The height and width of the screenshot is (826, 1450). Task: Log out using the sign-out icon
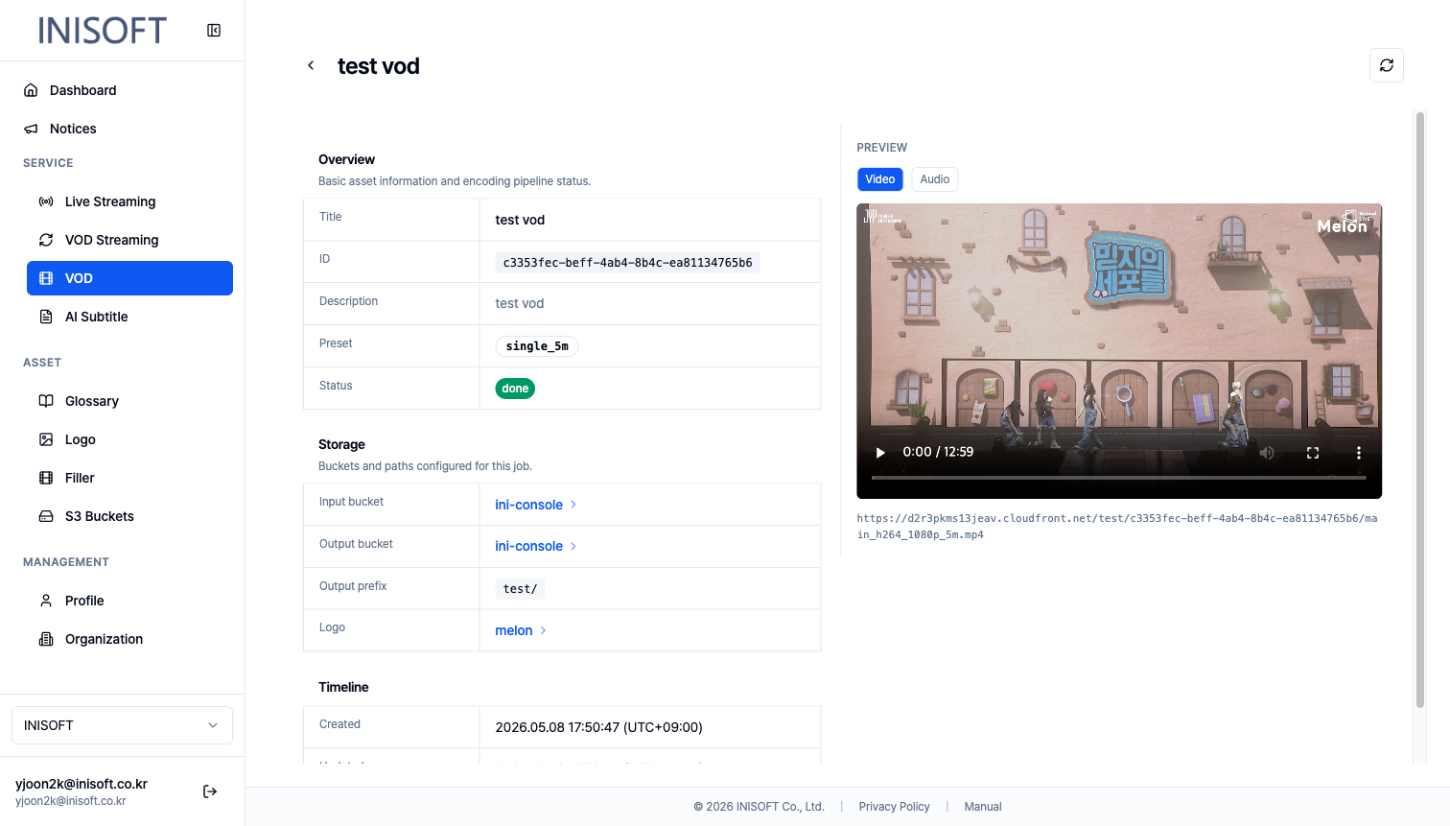(210, 791)
